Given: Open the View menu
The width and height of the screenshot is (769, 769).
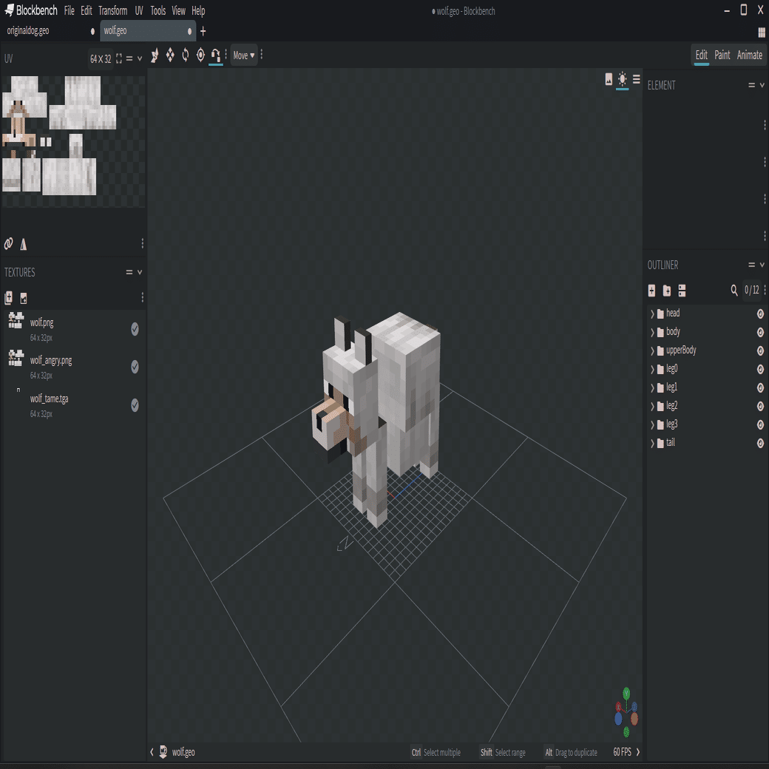Looking at the screenshot, I should pyautogui.click(x=178, y=10).
